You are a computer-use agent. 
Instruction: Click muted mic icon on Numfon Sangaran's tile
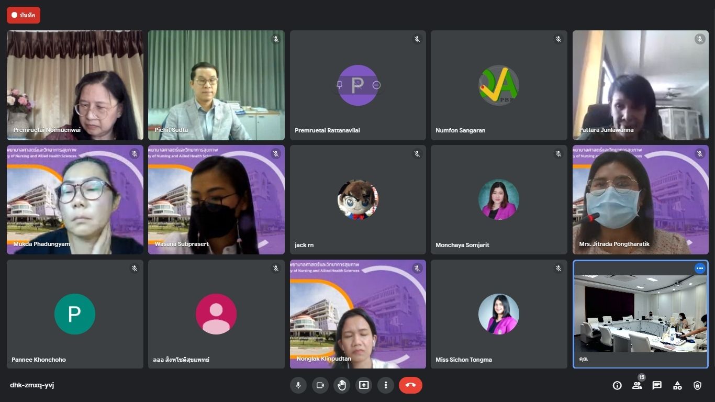tap(558, 39)
